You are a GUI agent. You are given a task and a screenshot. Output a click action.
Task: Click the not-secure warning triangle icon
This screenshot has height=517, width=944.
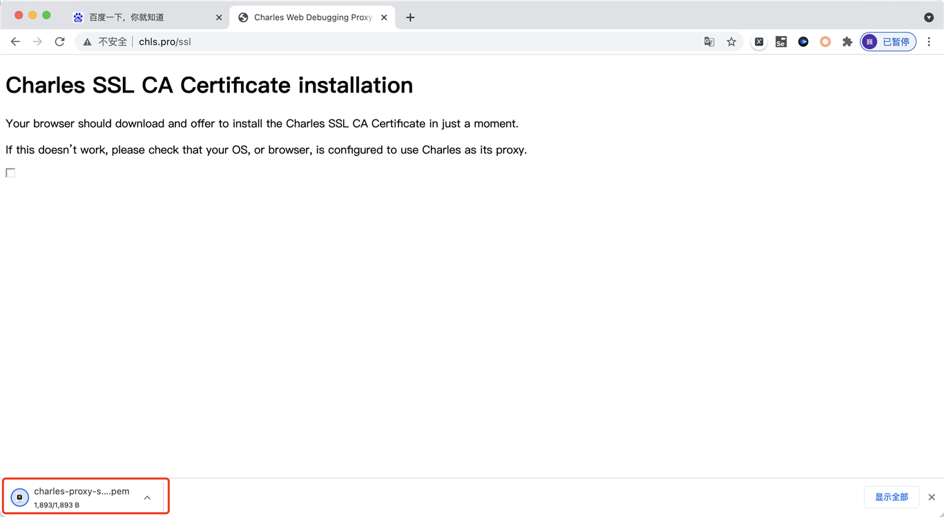point(87,42)
